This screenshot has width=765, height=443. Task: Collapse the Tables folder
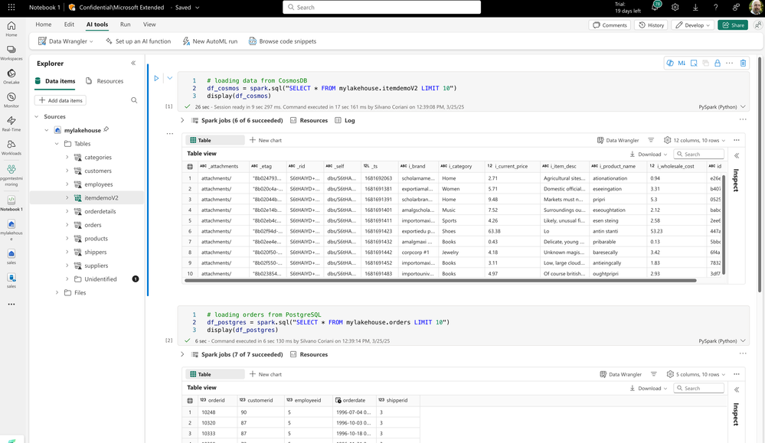(57, 144)
